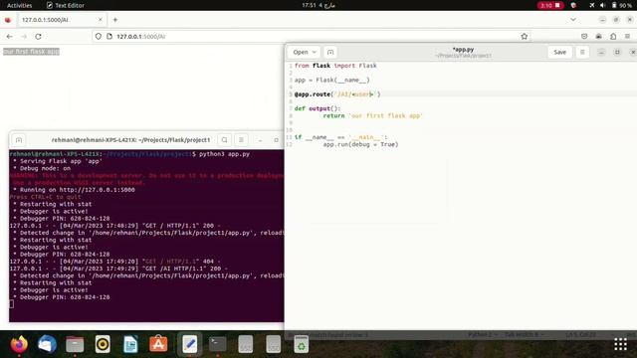The image size is (637, 358).
Task: Click the 'app.run(debug = True)' line
Action: tap(360, 144)
